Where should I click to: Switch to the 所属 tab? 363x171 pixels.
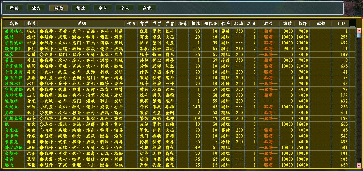pyautogui.click(x=14, y=8)
